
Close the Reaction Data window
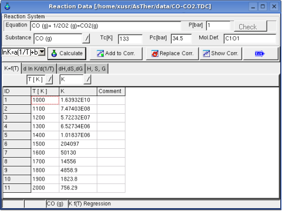(274, 6)
